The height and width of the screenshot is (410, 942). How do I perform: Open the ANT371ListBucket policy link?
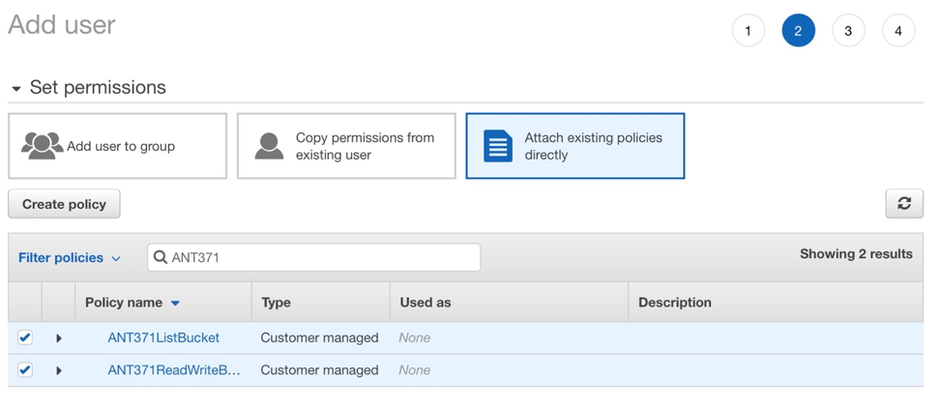tap(163, 338)
